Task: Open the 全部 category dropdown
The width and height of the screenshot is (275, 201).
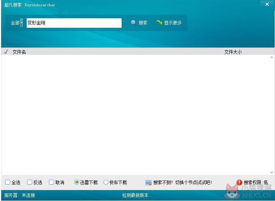Action: point(22,23)
